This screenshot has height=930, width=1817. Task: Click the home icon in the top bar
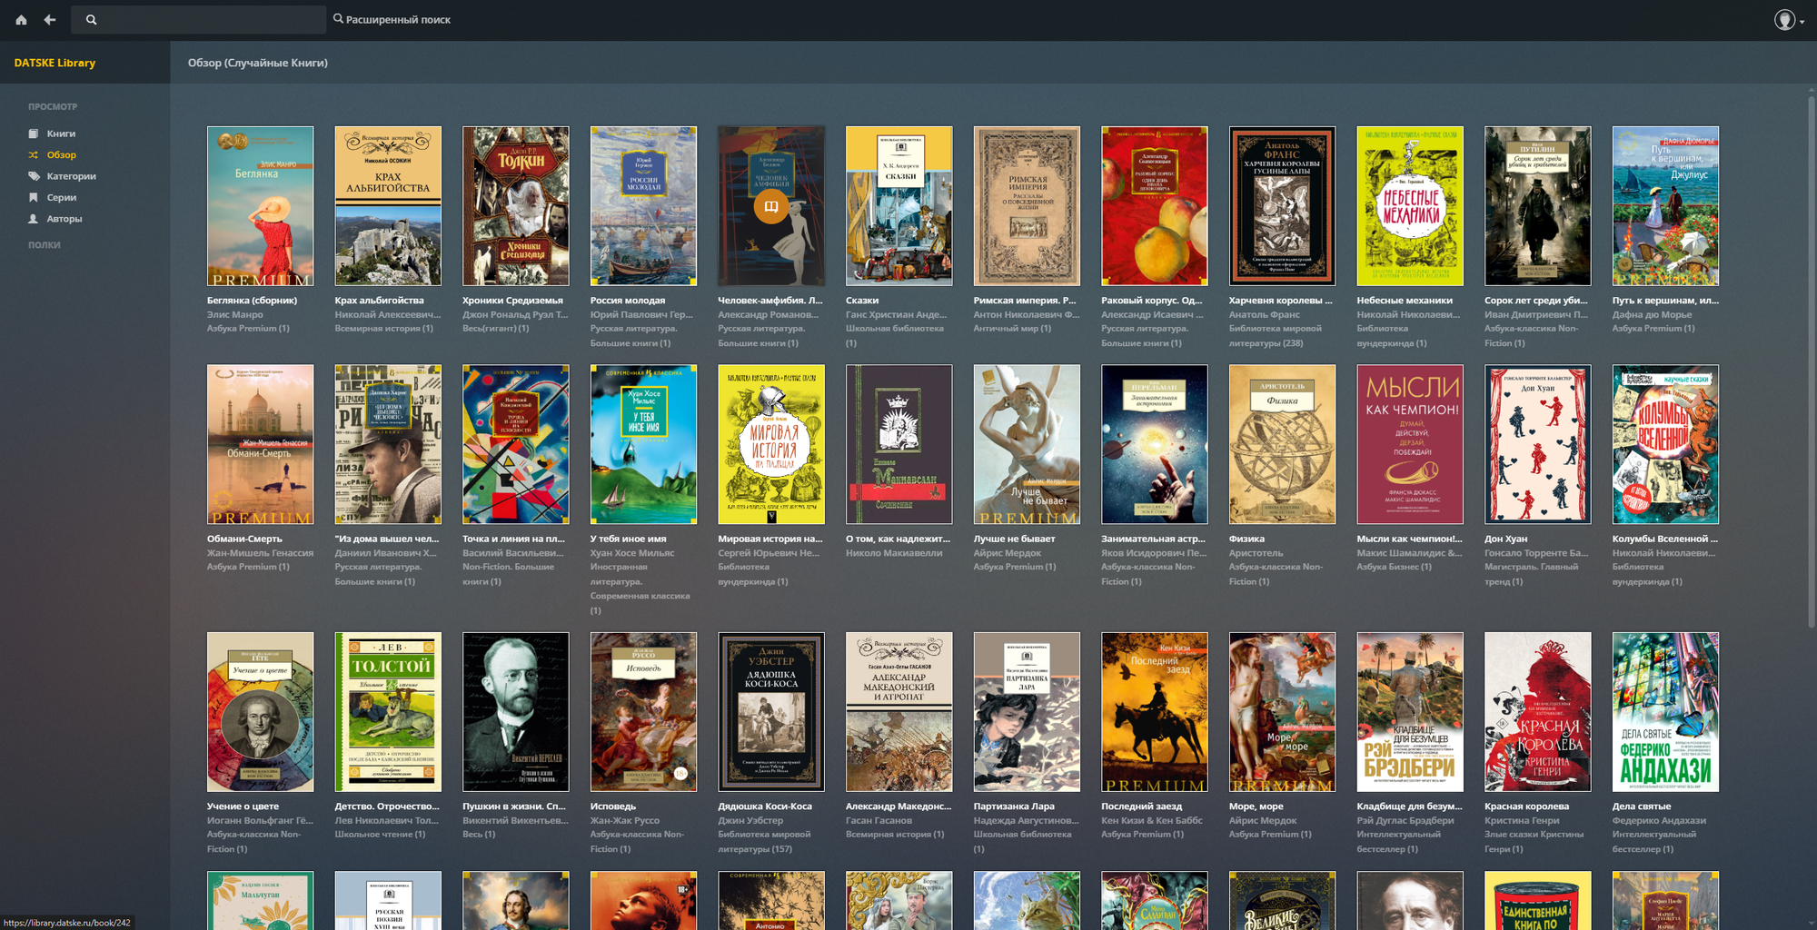click(21, 20)
